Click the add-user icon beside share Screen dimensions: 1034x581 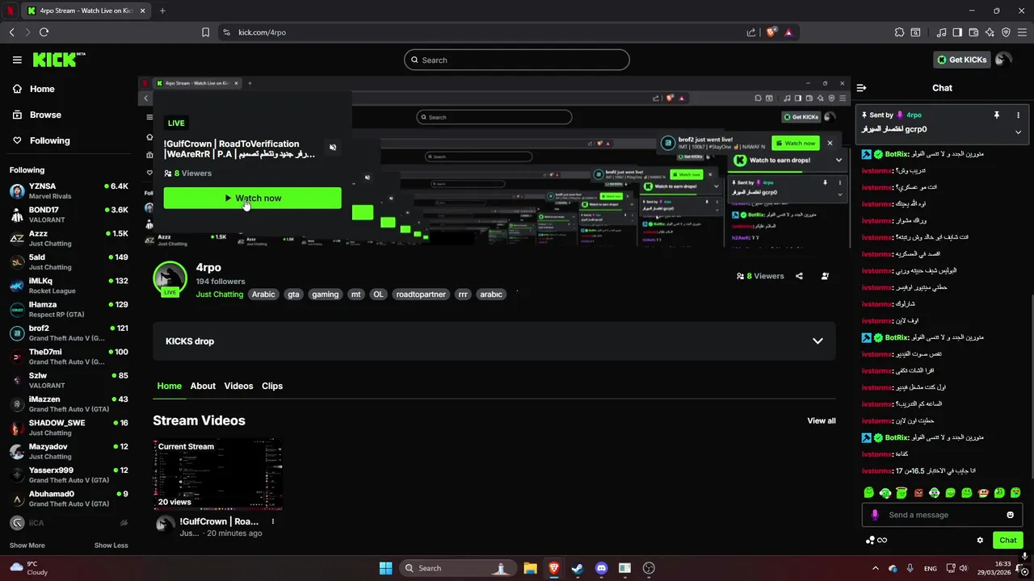tap(825, 276)
